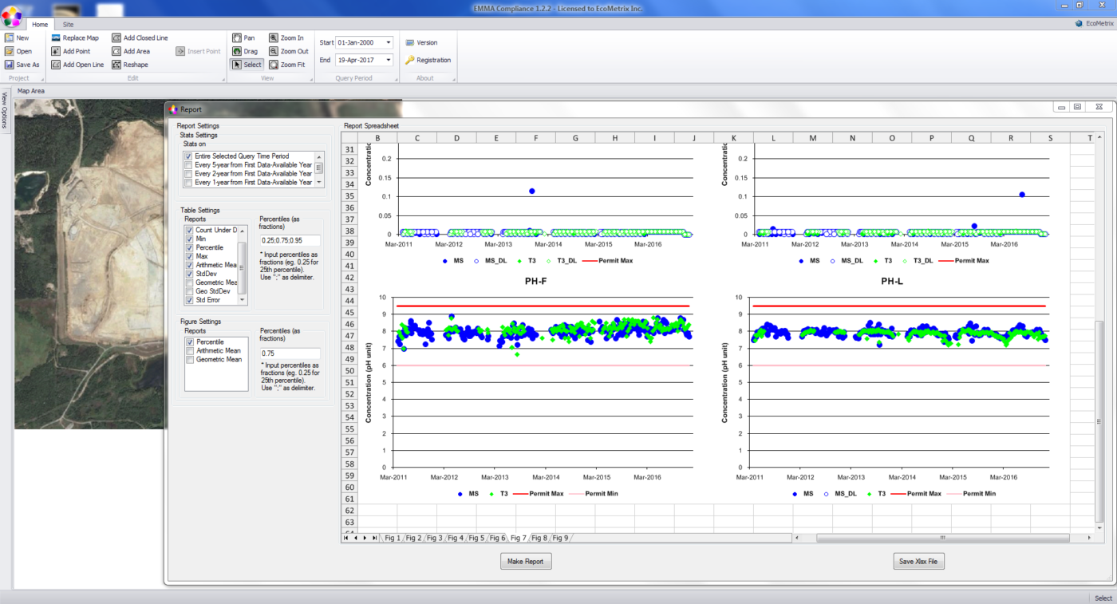Click the Save Xlsx File button

(x=919, y=562)
